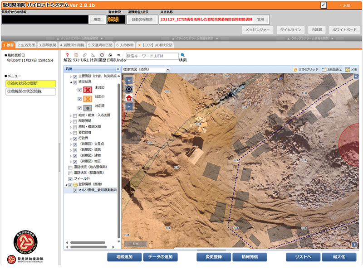Uncheck the 未対応 layer checkbox
Viewport: 363px width, 269px height.
[x=80, y=89]
